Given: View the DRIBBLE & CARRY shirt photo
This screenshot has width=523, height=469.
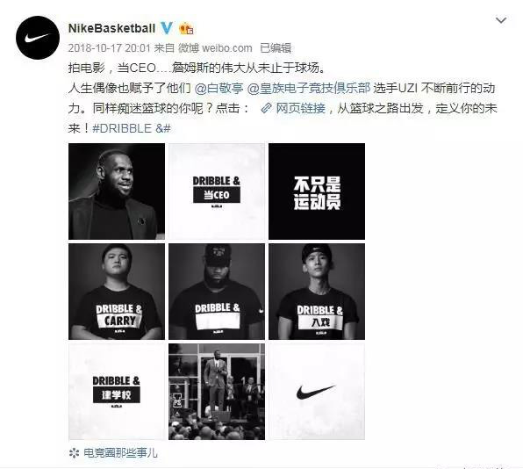Looking at the screenshot, I should click(x=117, y=292).
